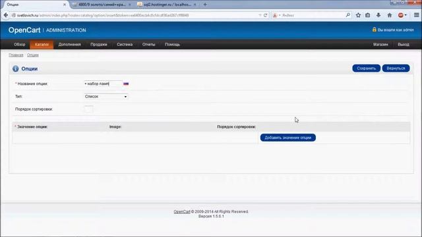Bookmark this page with the star icon
422x237 pixels.
(358, 15)
